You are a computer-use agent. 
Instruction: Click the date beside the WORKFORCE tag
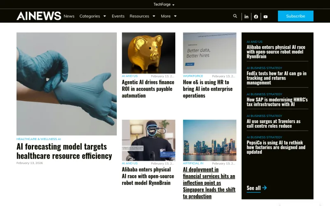coord(224,76)
